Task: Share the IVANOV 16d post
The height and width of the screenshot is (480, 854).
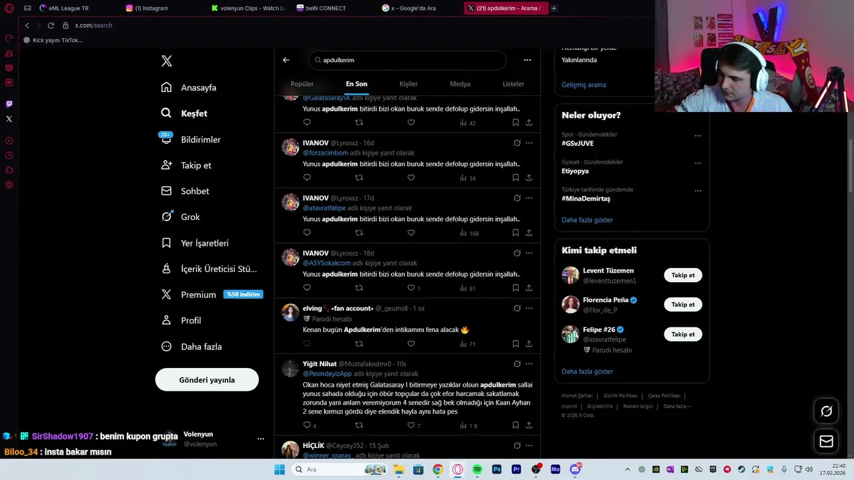Action: pos(529,178)
